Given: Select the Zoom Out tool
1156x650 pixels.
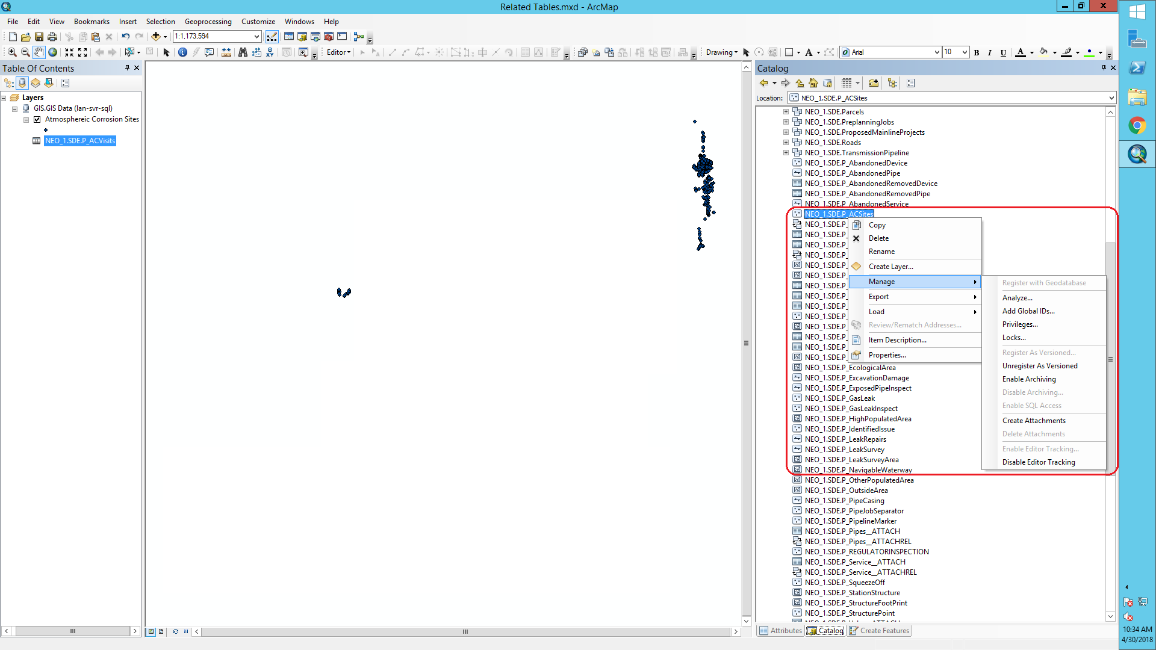Looking at the screenshot, I should (25, 52).
